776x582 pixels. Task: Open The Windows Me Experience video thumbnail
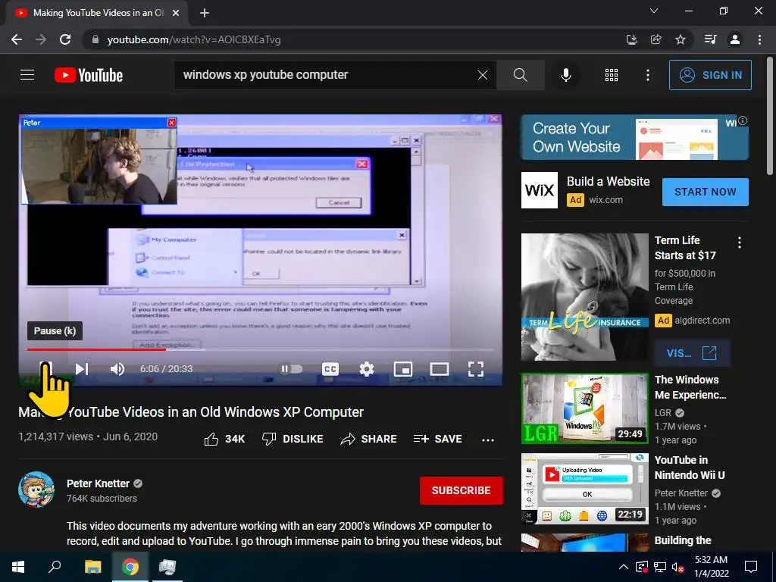point(584,408)
